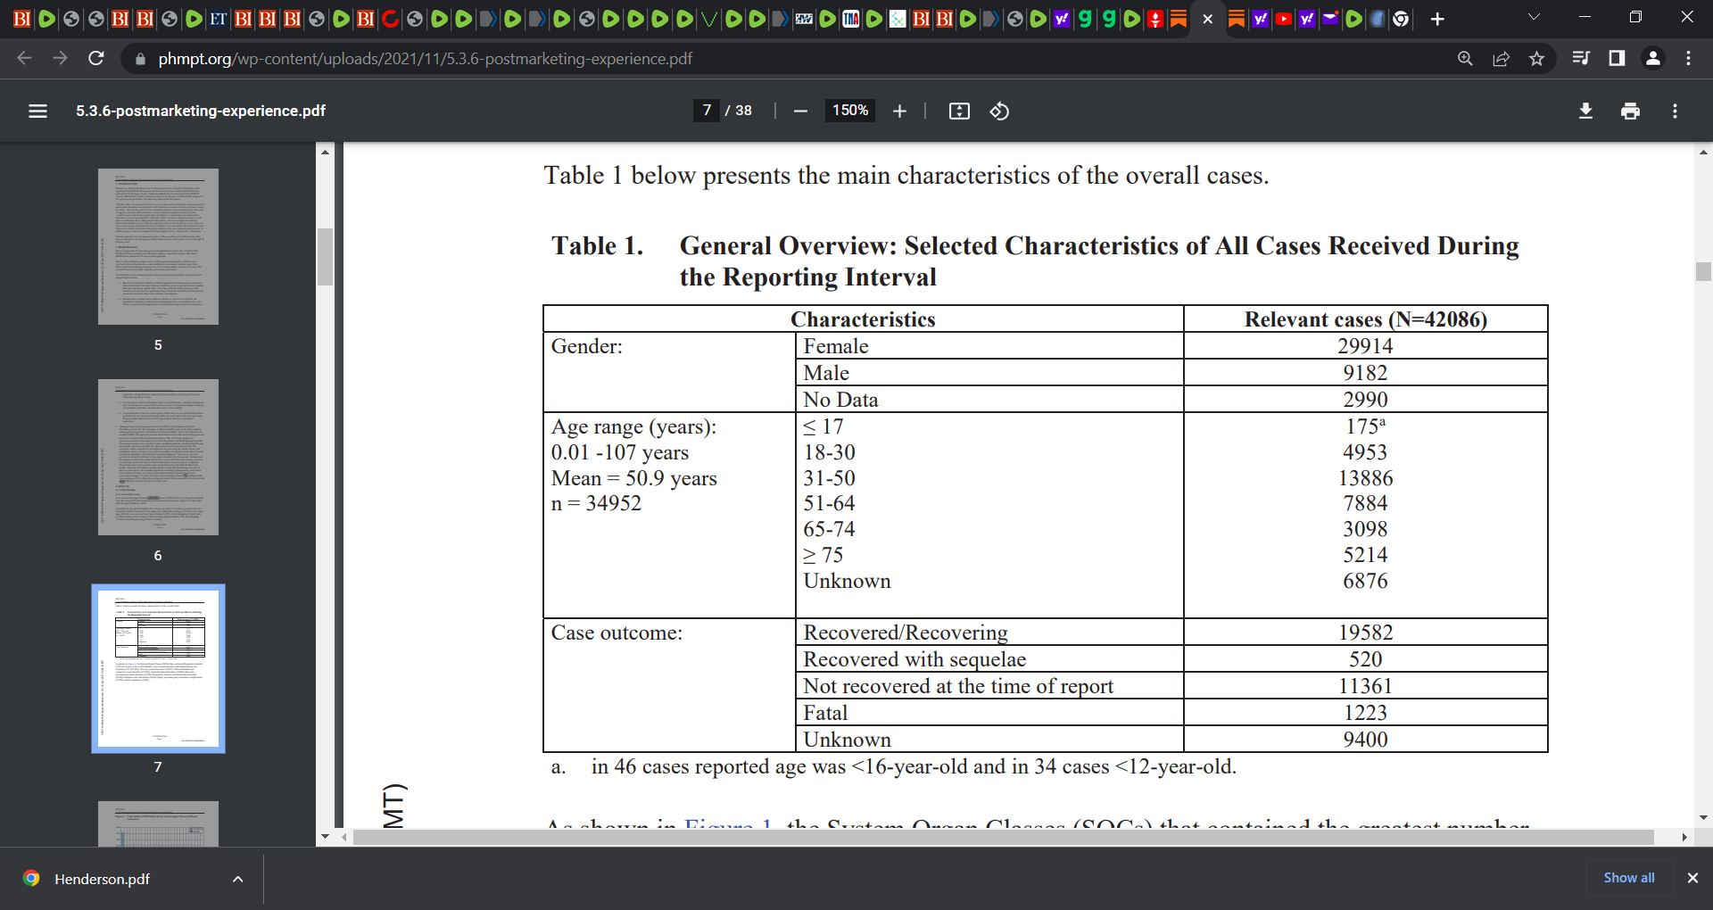
Task: Click the Table 1. caption label
Action: pyautogui.click(x=597, y=245)
